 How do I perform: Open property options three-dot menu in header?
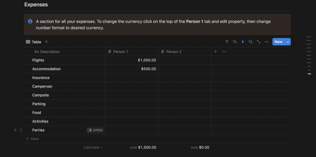[224, 51]
